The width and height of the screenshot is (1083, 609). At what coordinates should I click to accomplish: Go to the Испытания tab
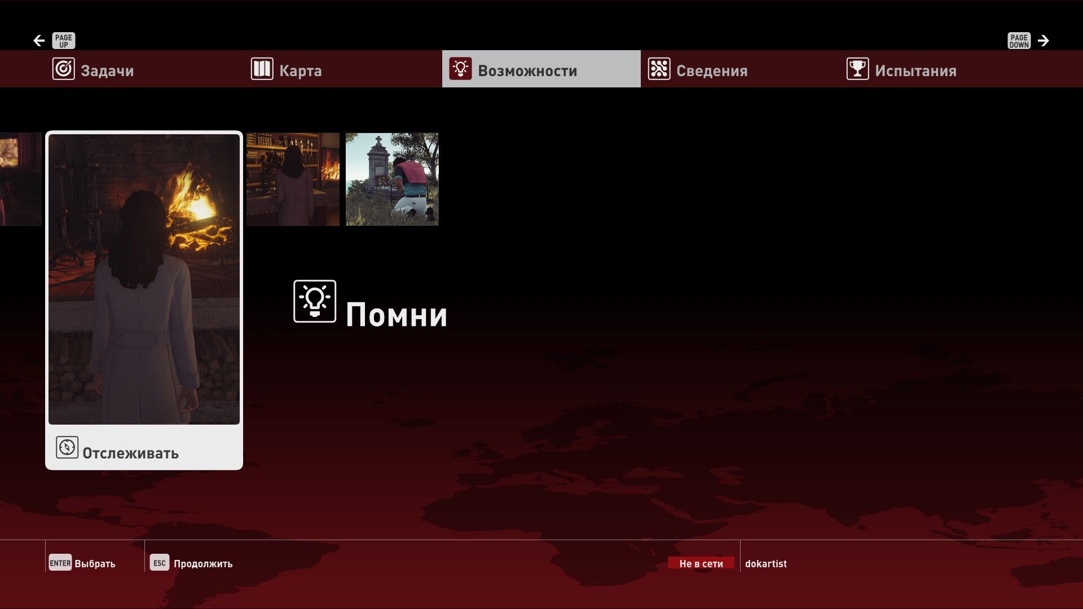(x=915, y=70)
